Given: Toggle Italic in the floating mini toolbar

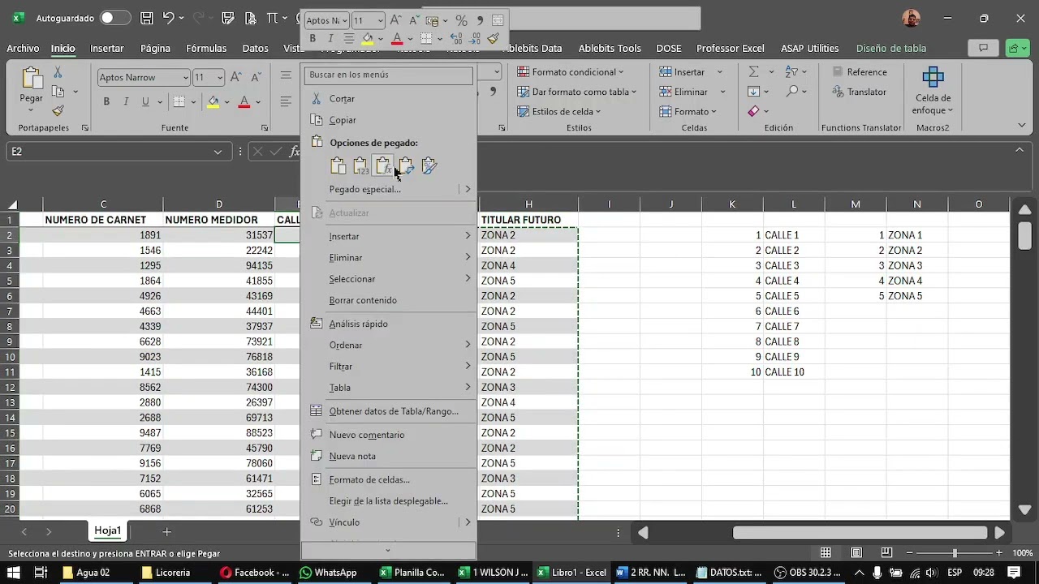Looking at the screenshot, I should [x=330, y=39].
